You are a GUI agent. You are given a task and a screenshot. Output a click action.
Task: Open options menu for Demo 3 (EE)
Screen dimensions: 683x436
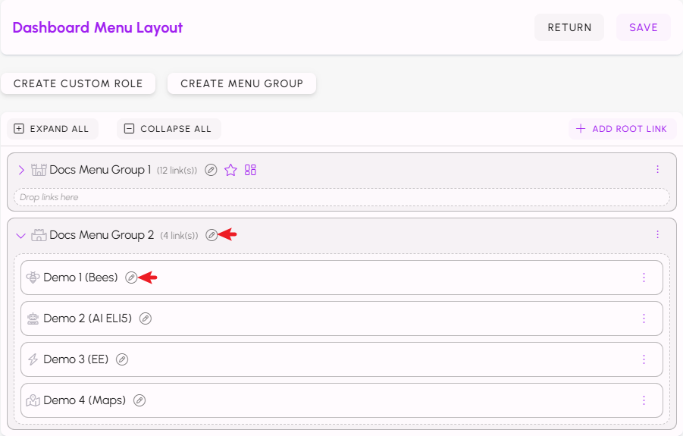pos(644,359)
